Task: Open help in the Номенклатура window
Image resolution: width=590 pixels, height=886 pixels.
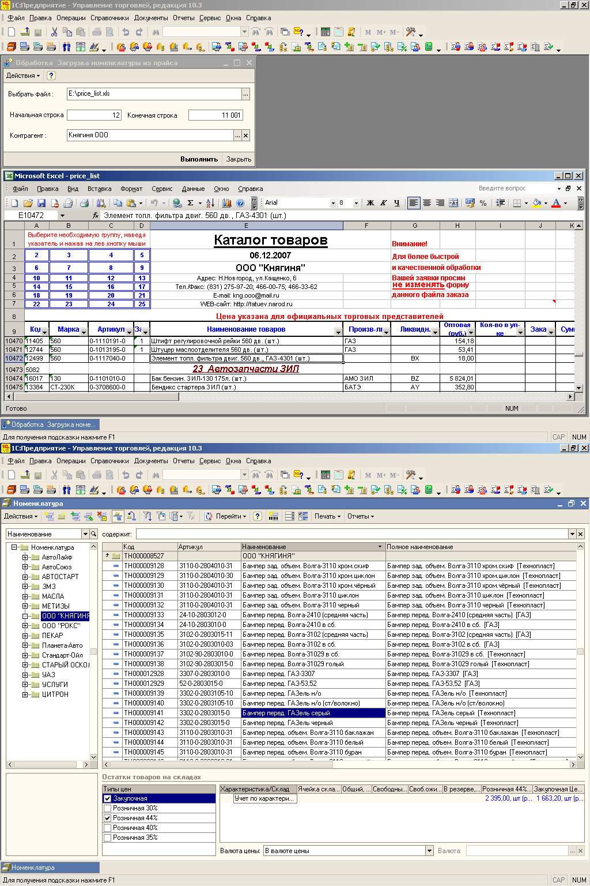Action: coord(257,516)
